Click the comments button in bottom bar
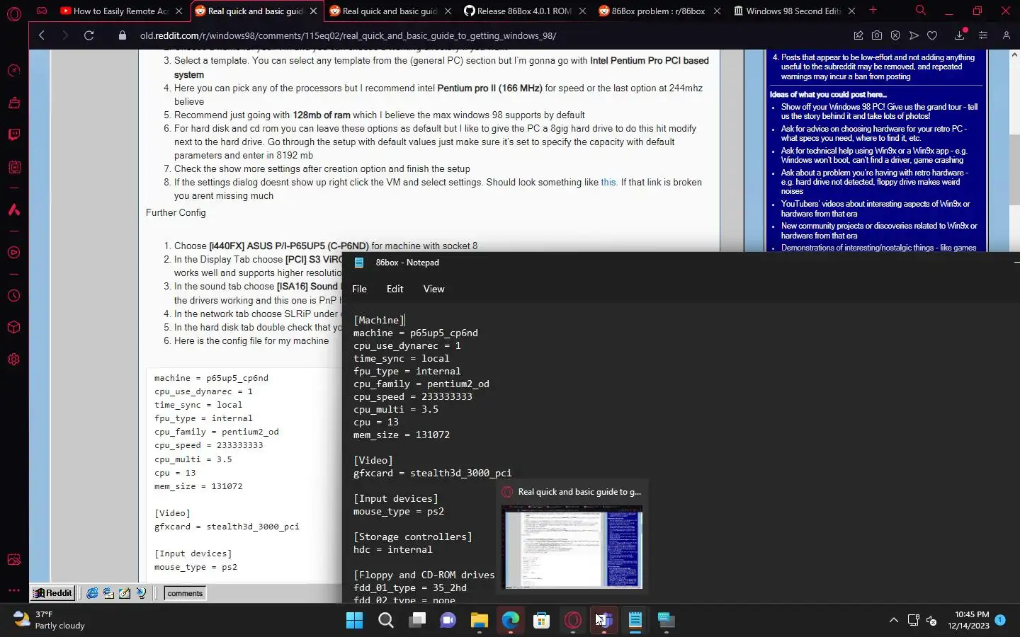 [x=185, y=593]
